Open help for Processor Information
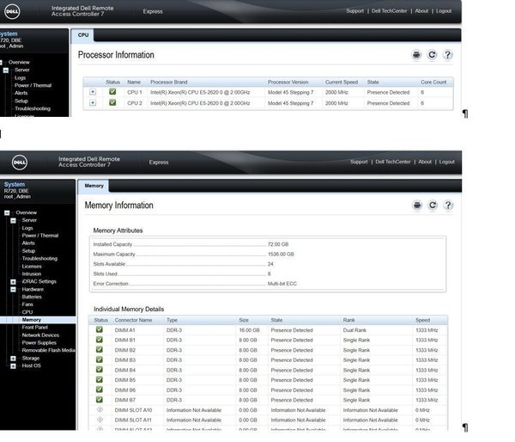This screenshot has width=515, height=442. (448, 55)
